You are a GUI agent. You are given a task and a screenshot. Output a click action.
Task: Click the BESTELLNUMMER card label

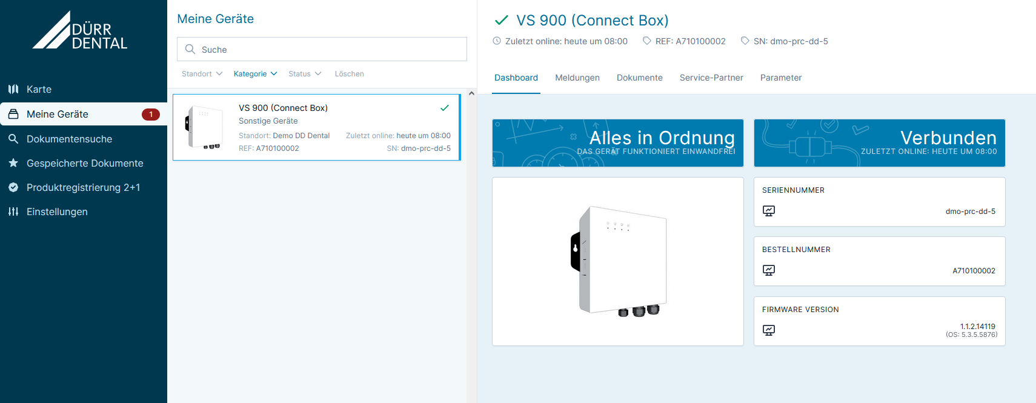[796, 250]
